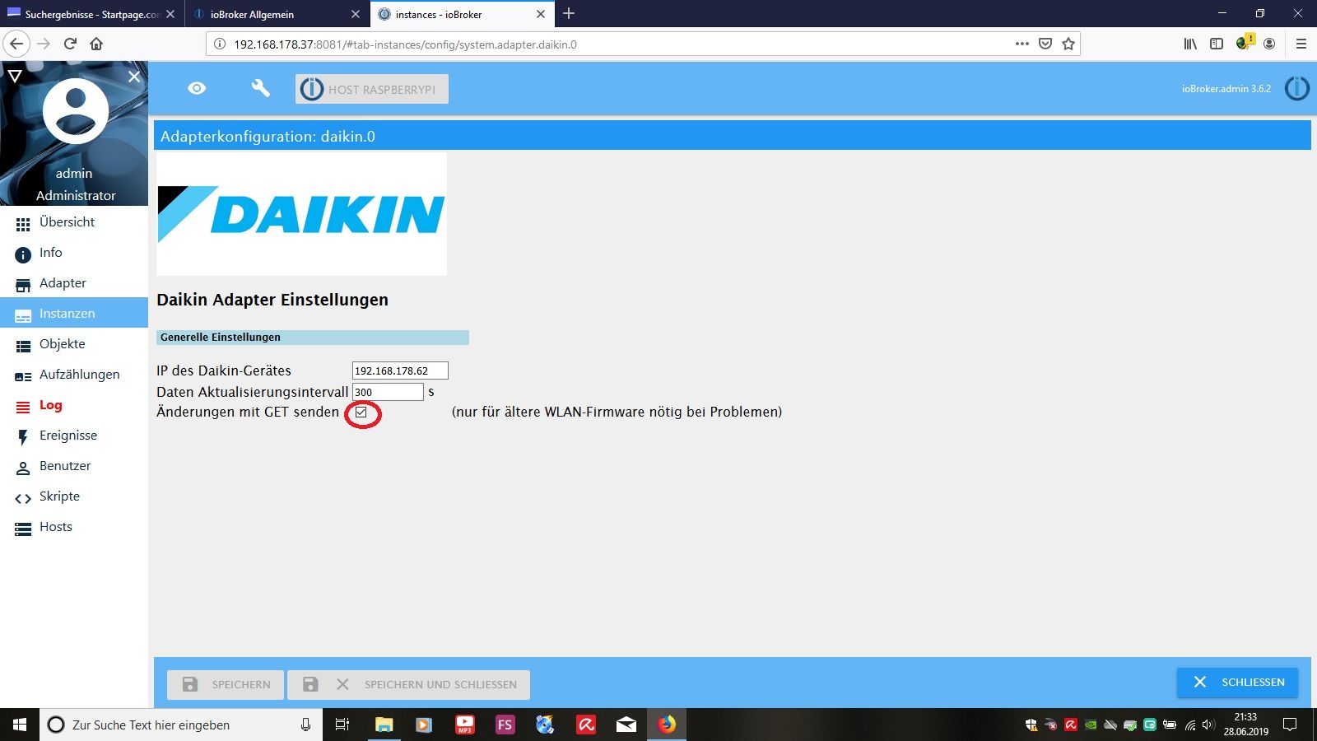Go to browser home page
This screenshot has width=1317, height=741.
[96, 44]
